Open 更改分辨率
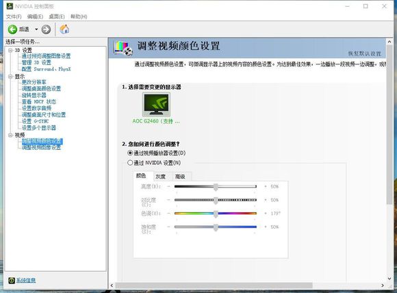The width and height of the screenshot is (397, 293). 34,82
